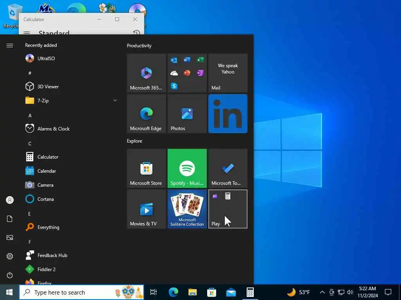Open the Photos tile
This screenshot has width=401, height=300.
[187, 114]
